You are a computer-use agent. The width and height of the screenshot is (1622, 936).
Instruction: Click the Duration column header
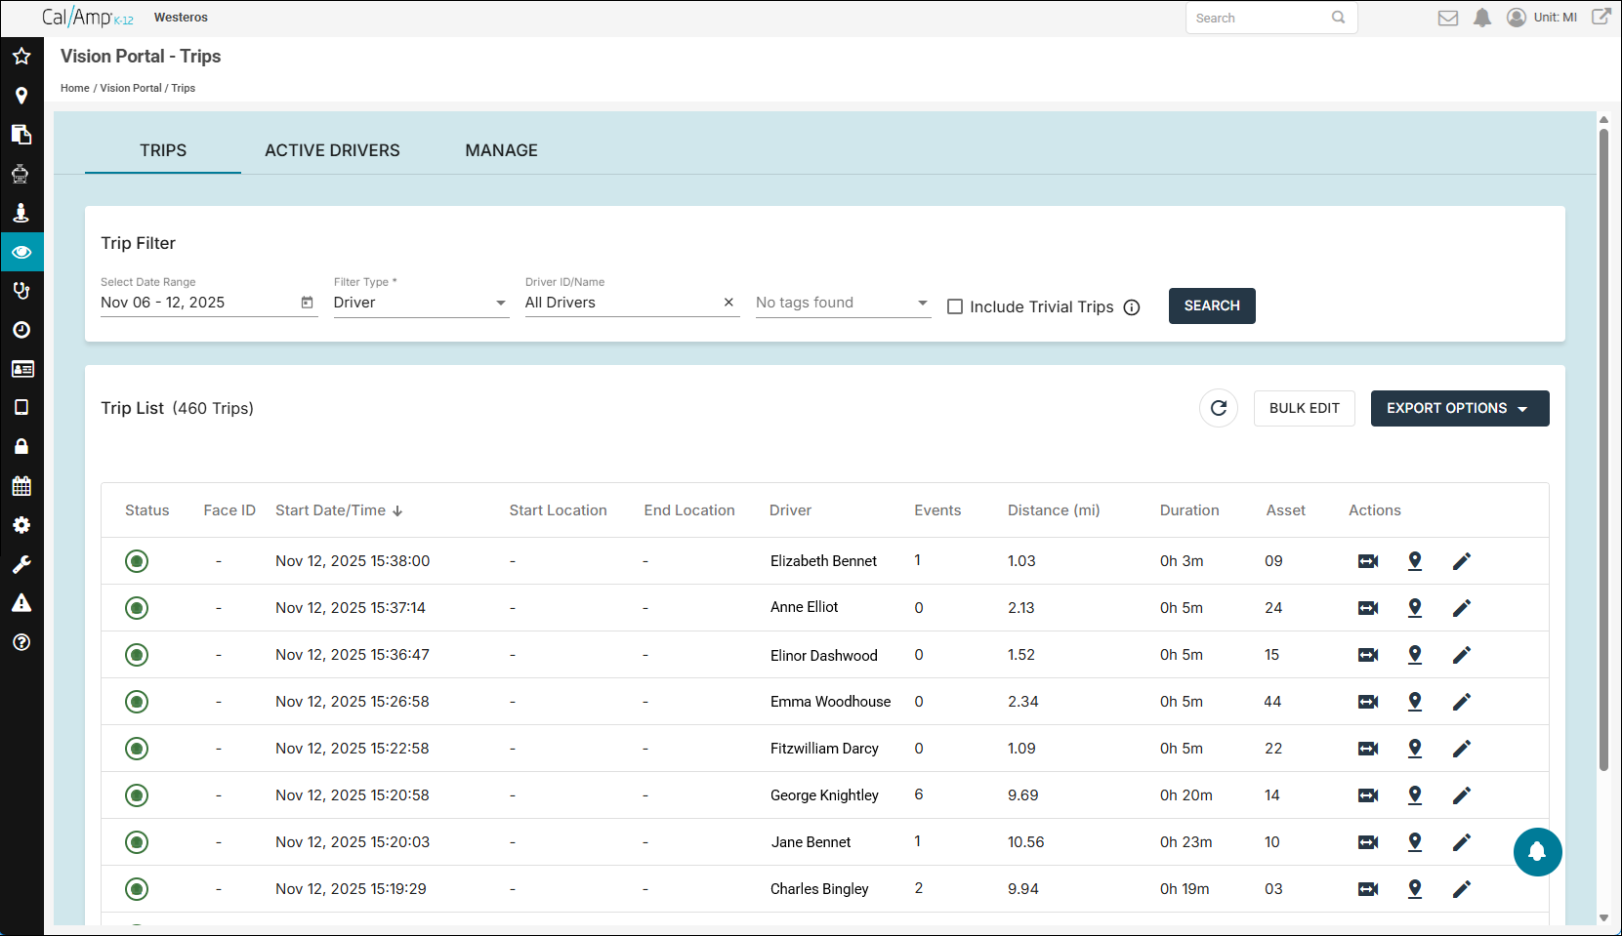pyautogui.click(x=1189, y=510)
